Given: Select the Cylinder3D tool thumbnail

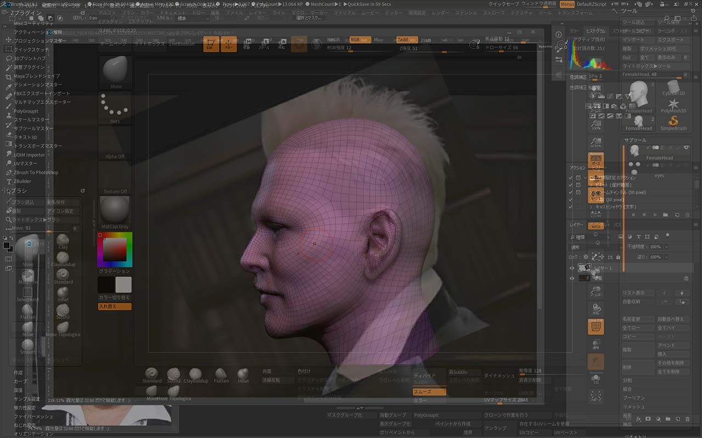Looking at the screenshot, I should pyautogui.click(x=673, y=89).
